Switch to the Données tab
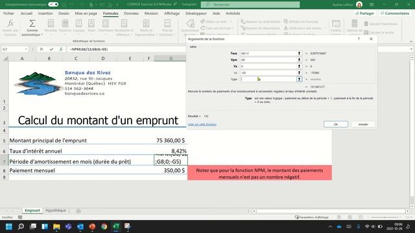The image size is (415, 233). [x=131, y=13]
